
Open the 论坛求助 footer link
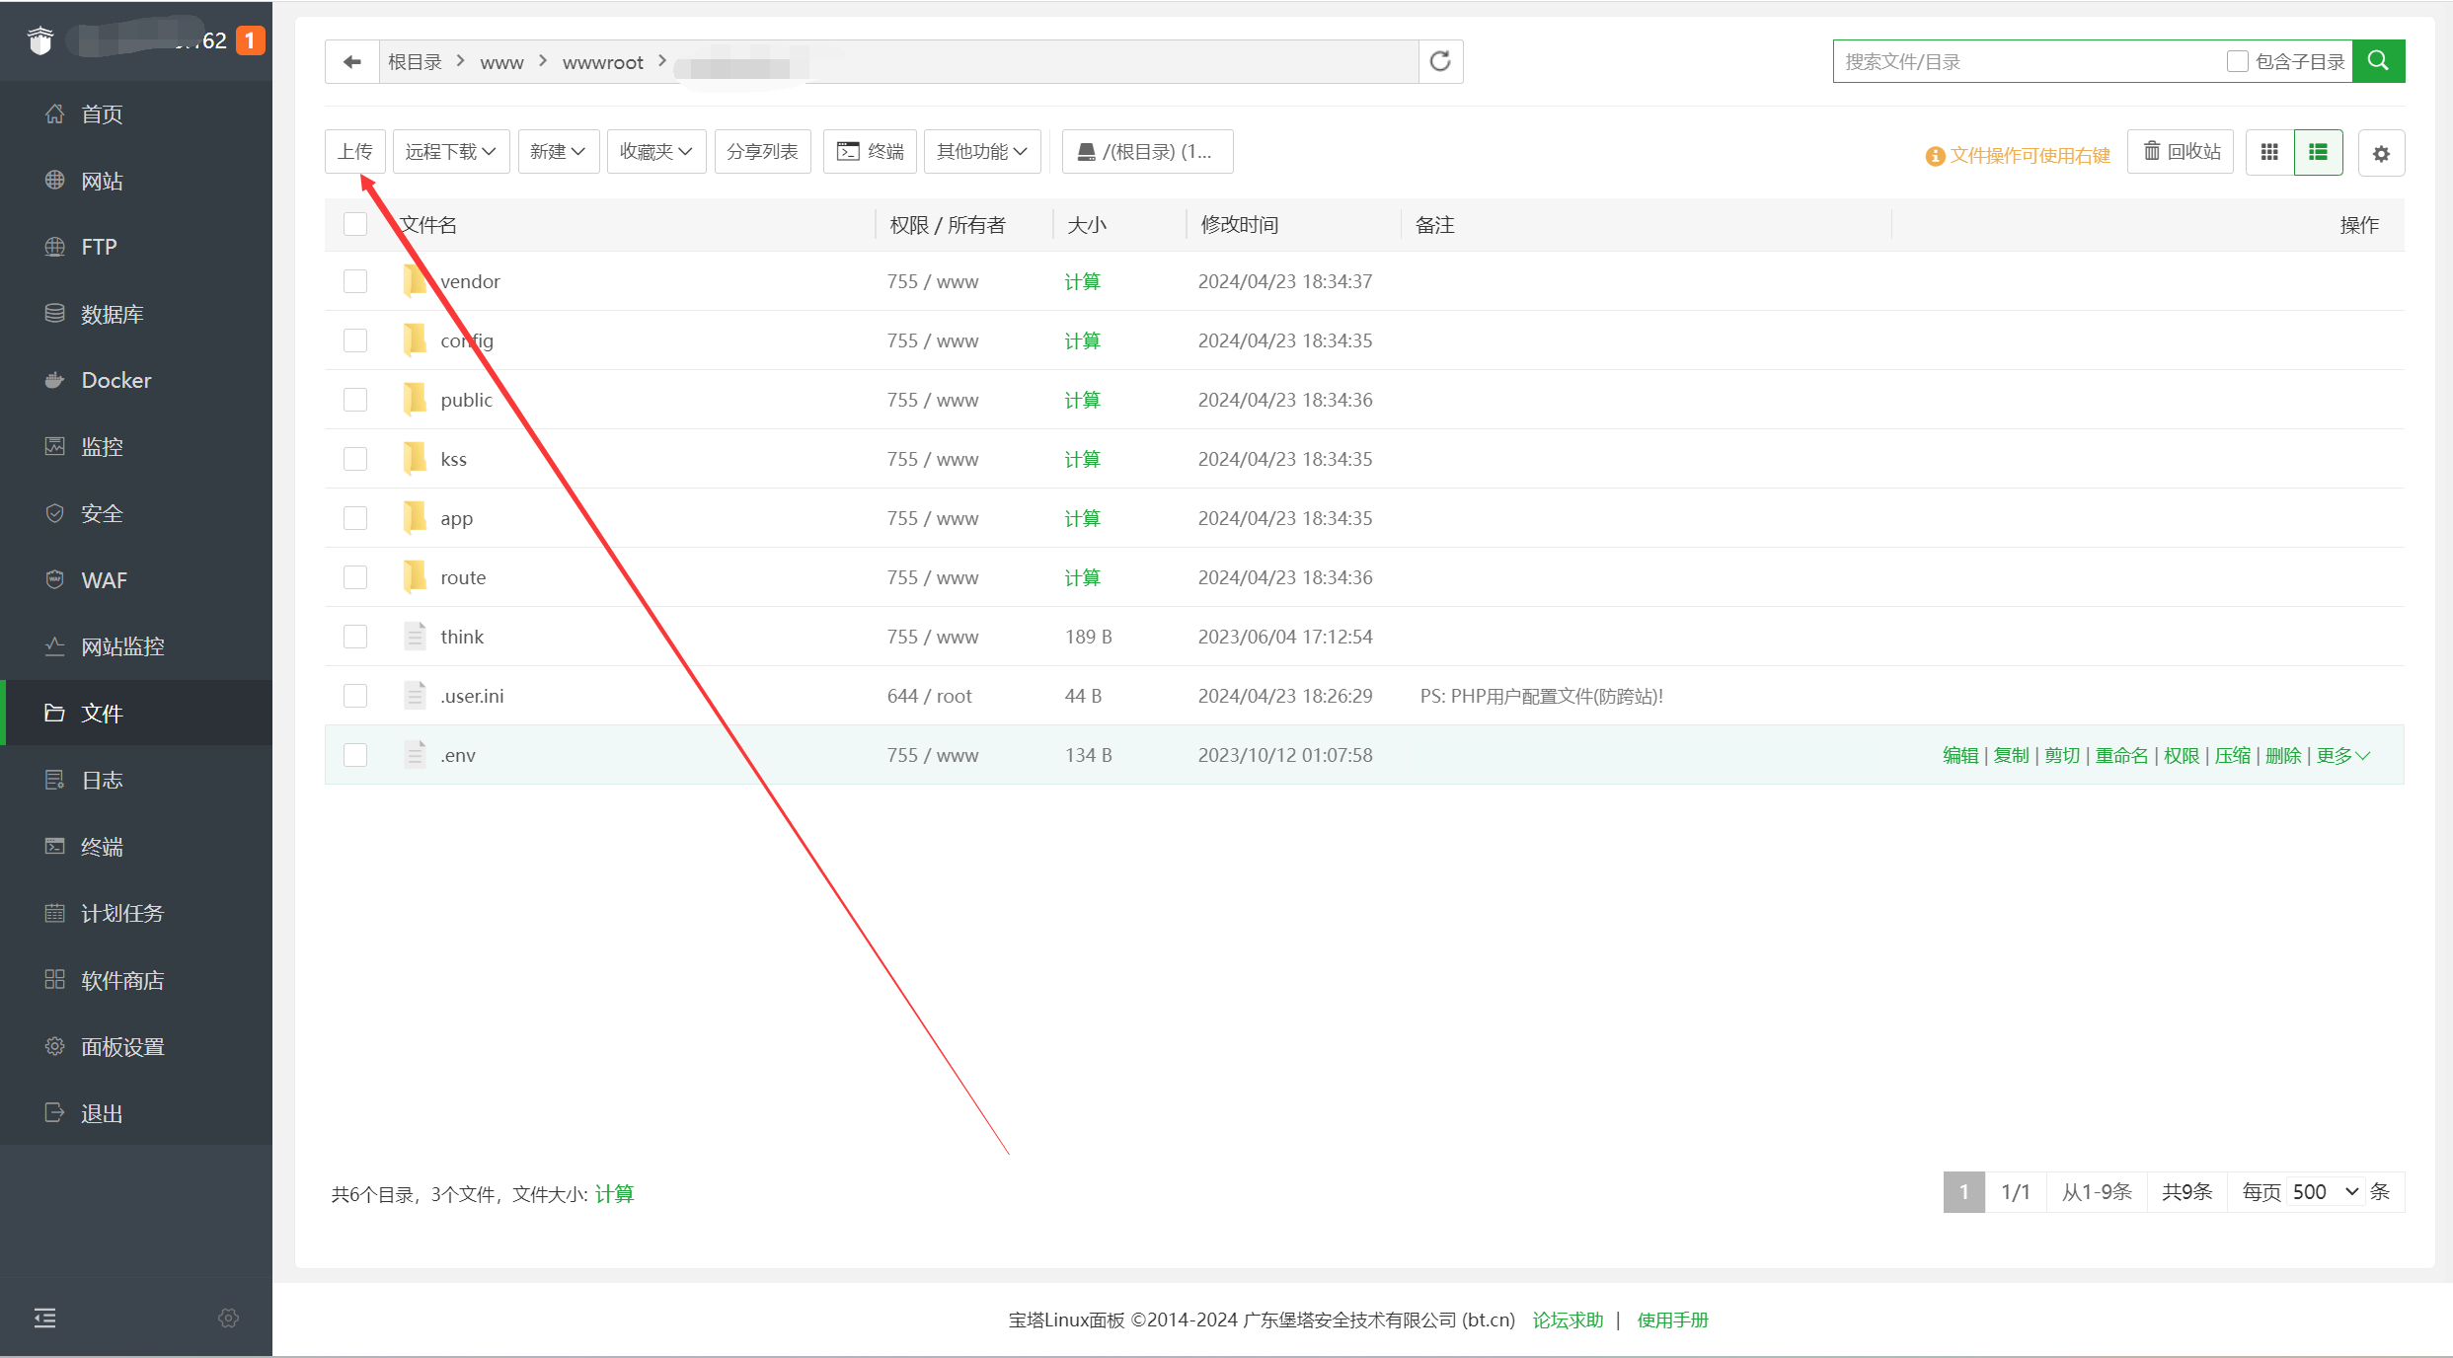[1568, 1320]
